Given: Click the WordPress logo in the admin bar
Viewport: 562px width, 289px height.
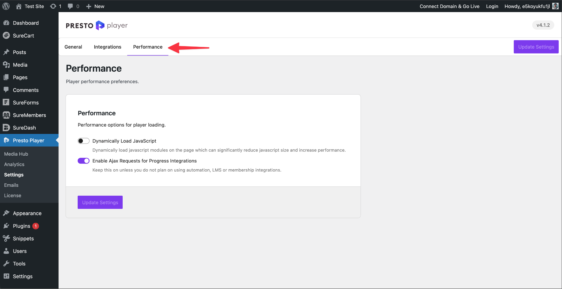Looking at the screenshot, I should pyautogui.click(x=6, y=6).
